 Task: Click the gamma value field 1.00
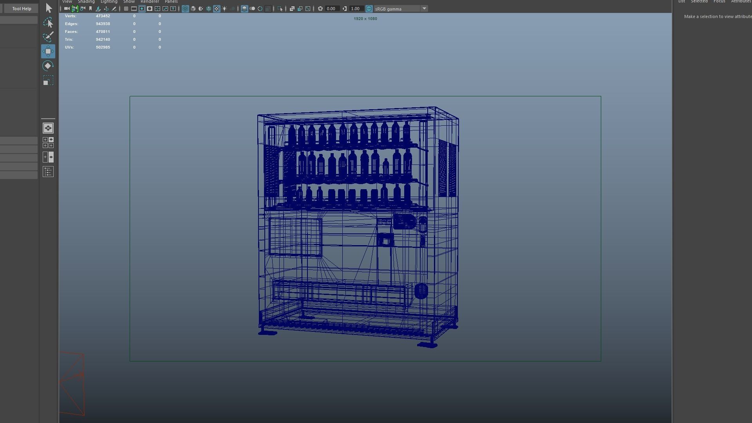355,9
